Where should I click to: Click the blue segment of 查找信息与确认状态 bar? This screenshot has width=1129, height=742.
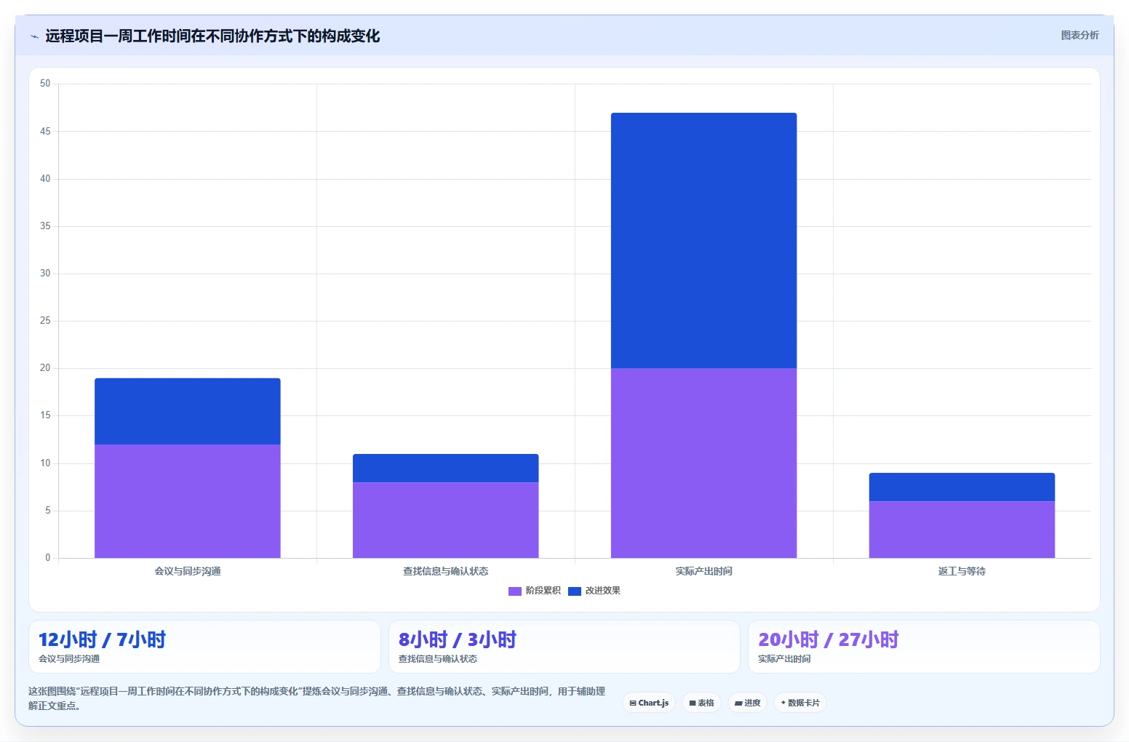click(446, 468)
